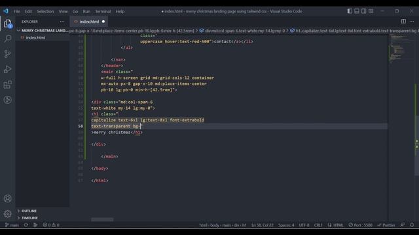Click html > body > main > div > h1 status item
This screenshot has width=419, height=235.
(x=223, y=225)
